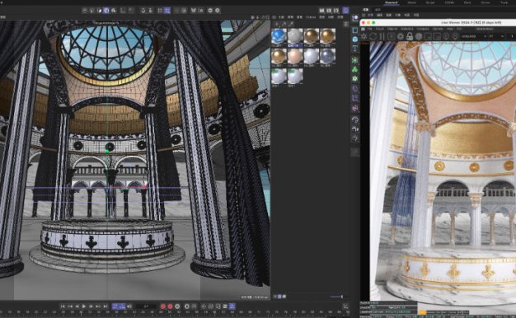Open the File menu in Live Viewer
This screenshot has width=516, height=318.
[x=369, y=29]
